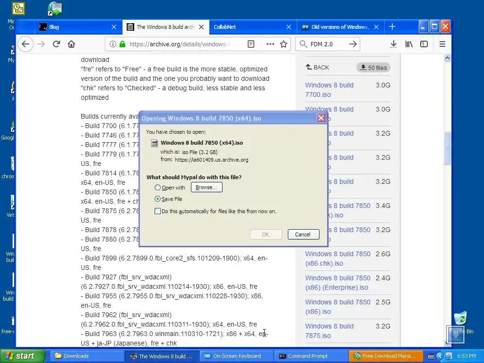Expand hidden system tray icons
Image resolution: width=484 pixels, height=363 pixels.
(440, 356)
